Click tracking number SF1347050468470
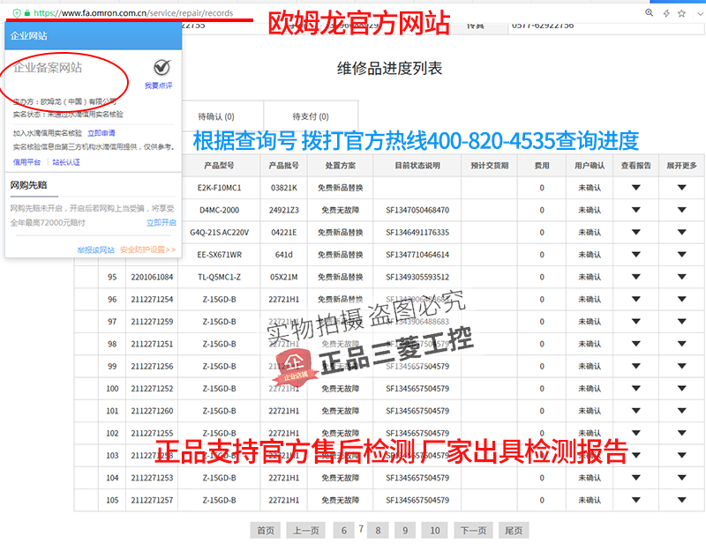 417,210
